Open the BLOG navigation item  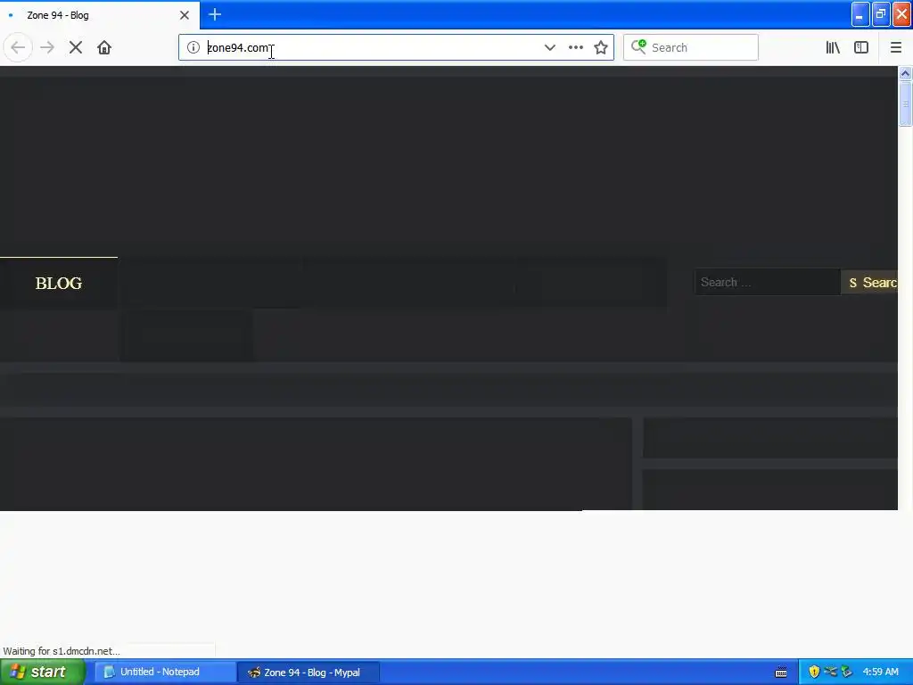point(58,283)
